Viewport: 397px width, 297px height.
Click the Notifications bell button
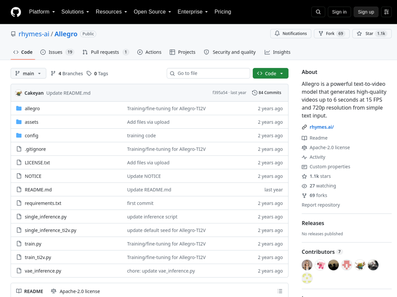pyautogui.click(x=291, y=34)
